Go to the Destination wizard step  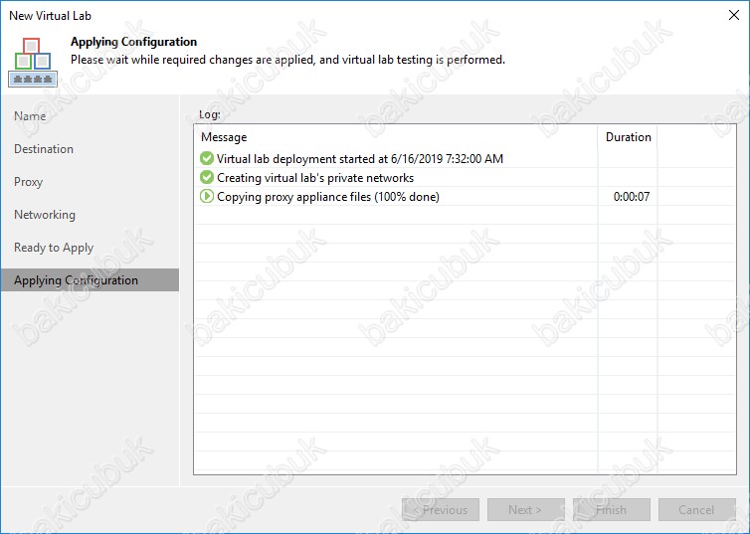pos(44,149)
